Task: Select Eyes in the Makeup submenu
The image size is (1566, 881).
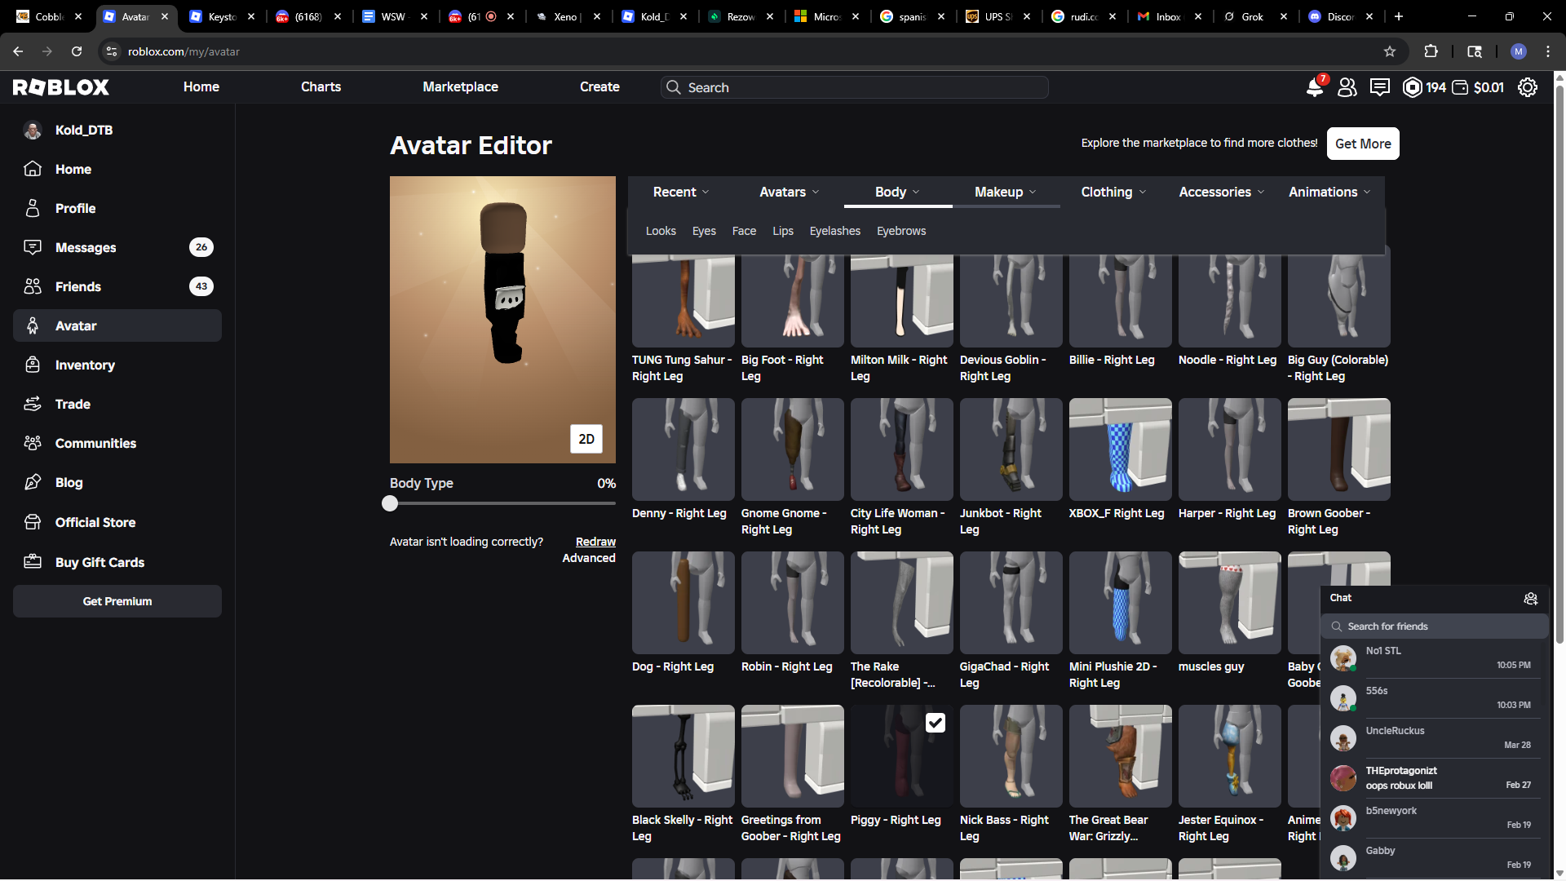Action: pos(704,231)
